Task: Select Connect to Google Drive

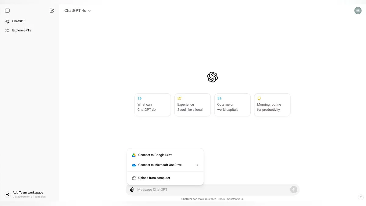Action: point(165,155)
